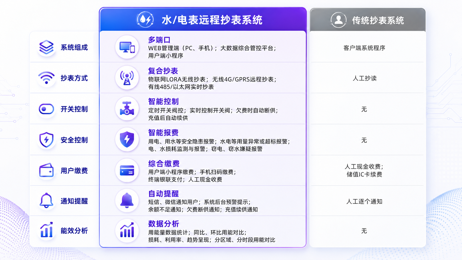The width and height of the screenshot is (462, 260).
Task: Click the line starting 终端银联支付
Action: pos(185,180)
